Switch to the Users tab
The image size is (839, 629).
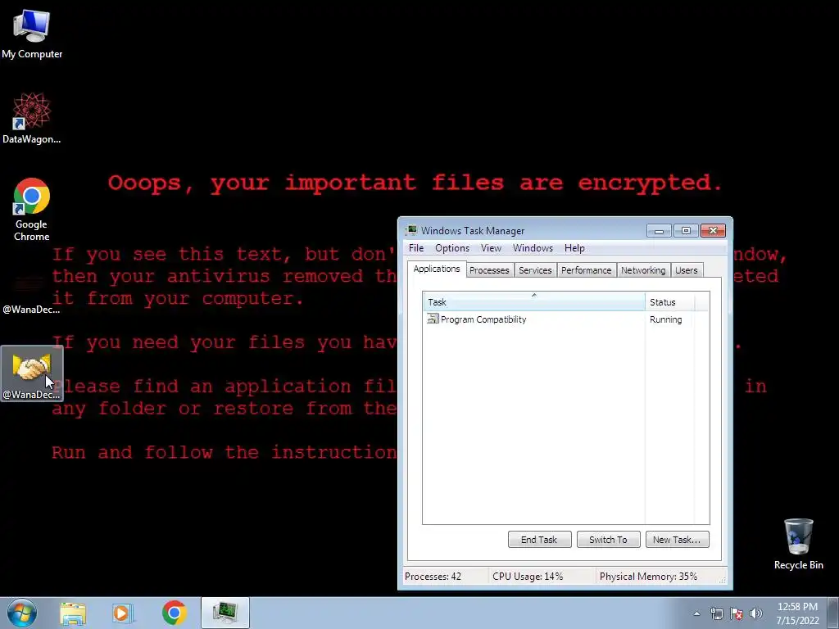click(x=686, y=270)
